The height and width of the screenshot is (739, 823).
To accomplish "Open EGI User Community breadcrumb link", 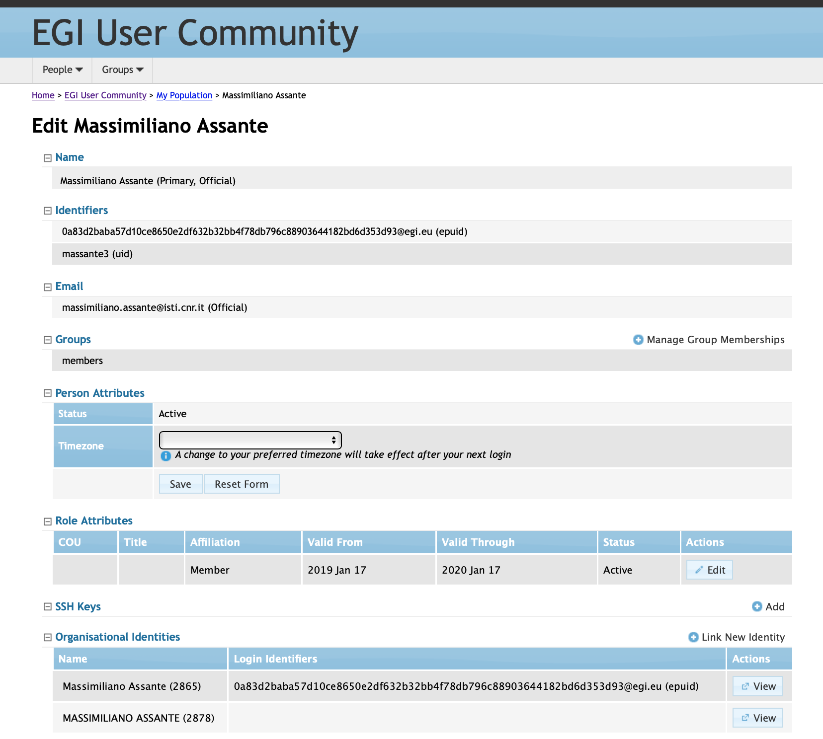I will click(x=105, y=95).
